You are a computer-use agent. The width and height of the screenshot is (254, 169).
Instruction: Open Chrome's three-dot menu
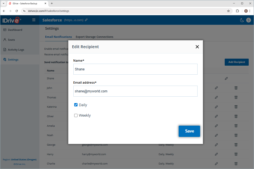click(x=250, y=11)
